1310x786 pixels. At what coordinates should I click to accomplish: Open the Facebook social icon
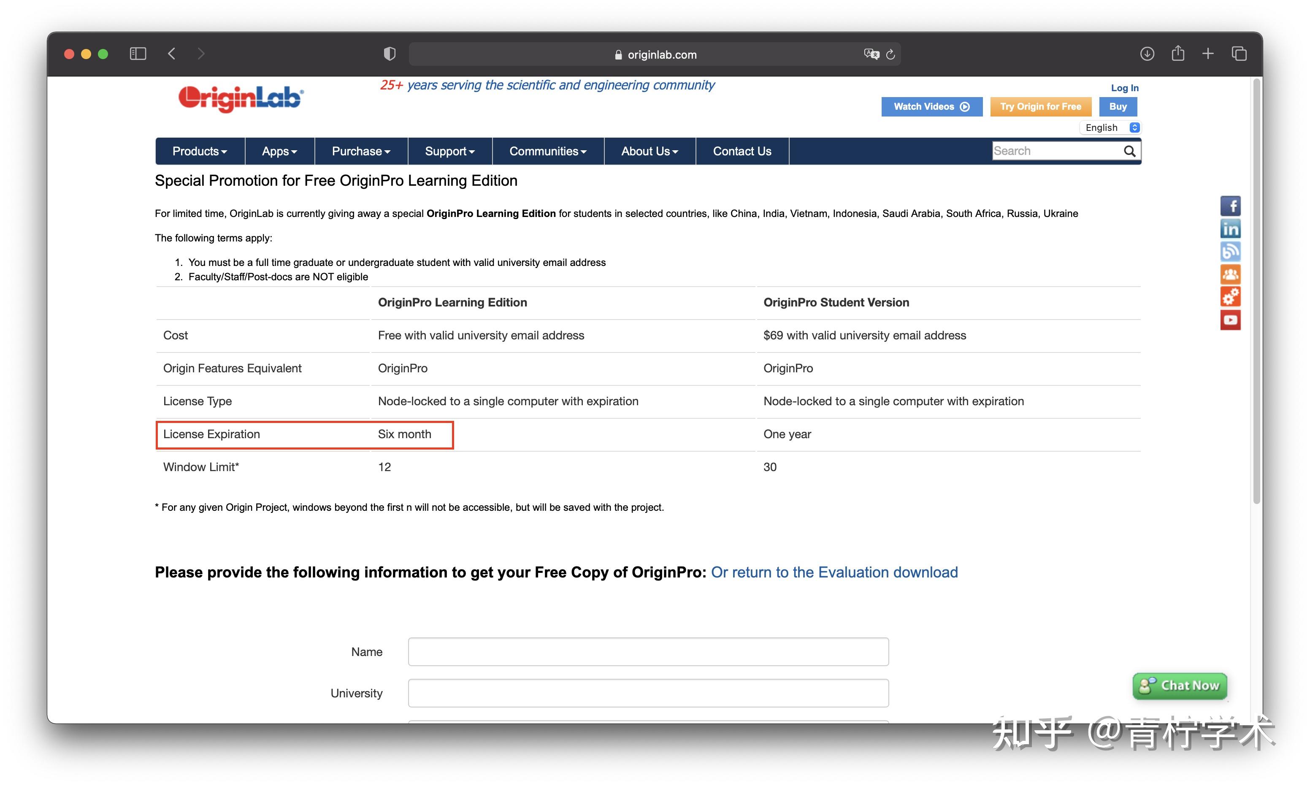click(1230, 206)
